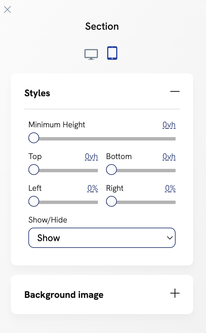Click the Right spacing slider knob
This screenshot has width=206, height=333.
111,201
